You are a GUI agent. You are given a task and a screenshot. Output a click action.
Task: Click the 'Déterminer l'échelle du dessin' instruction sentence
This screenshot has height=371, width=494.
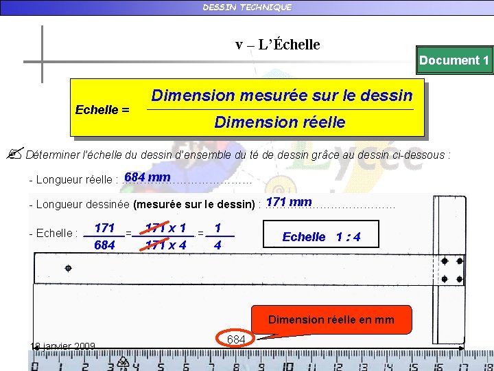coord(238,155)
